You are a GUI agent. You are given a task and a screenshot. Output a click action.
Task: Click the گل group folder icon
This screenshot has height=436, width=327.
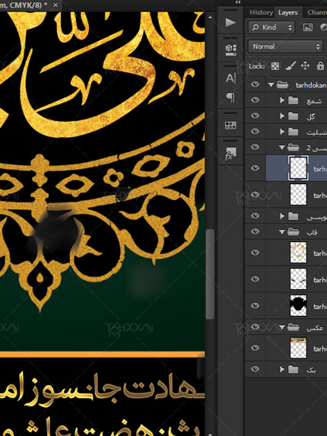pos(293,116)
